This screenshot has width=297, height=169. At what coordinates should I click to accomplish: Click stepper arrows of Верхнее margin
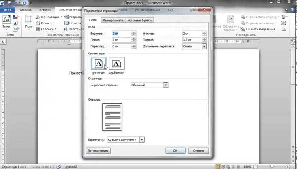click(x=134, y=34)
